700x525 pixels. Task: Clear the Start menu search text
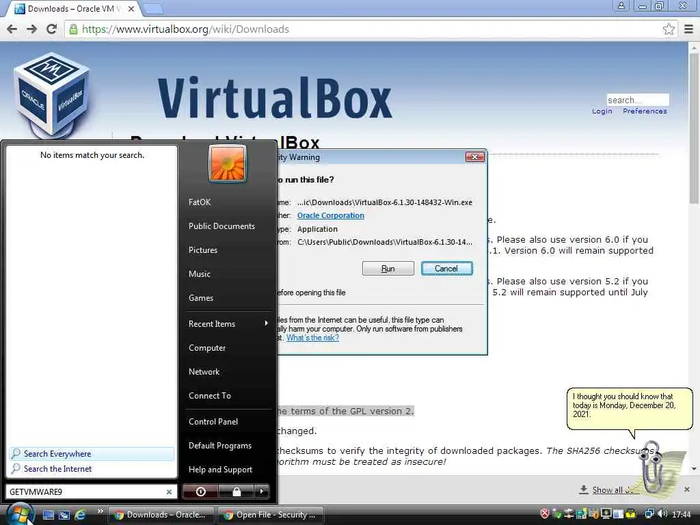tap(170, 492)
